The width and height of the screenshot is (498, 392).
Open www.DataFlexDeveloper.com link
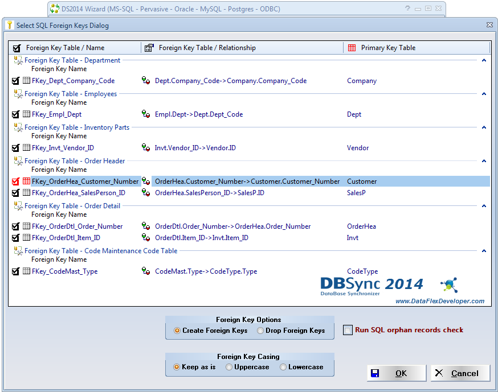(x=439, y=301)
